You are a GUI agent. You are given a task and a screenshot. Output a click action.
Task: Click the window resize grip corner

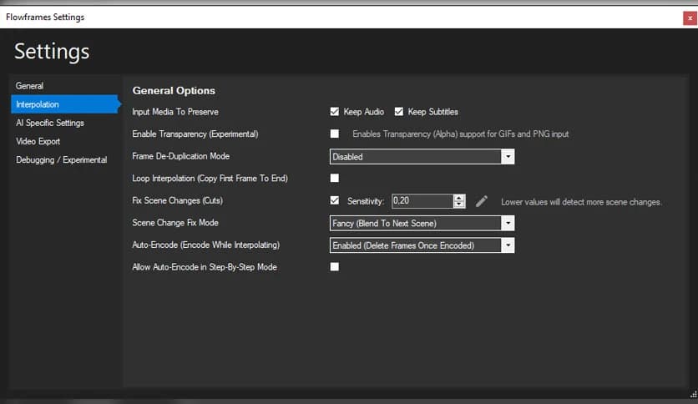(694, 394)
